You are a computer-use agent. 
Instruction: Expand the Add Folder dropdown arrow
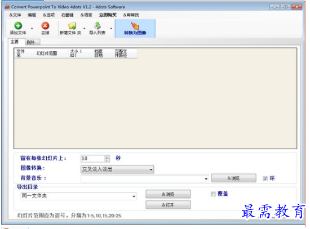[84, 29]
